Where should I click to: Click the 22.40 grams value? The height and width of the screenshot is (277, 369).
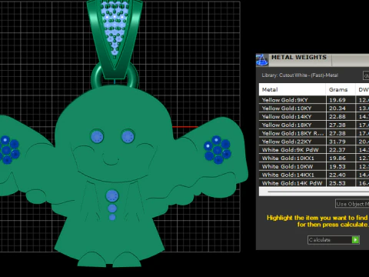(337, 175)
